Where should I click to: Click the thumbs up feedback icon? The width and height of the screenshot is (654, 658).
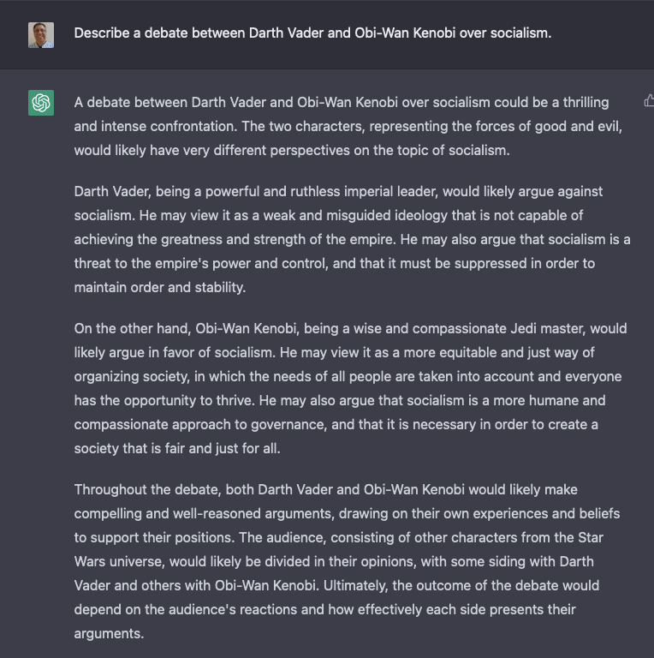click(648, 101)
